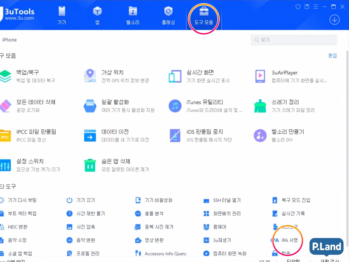Click 기기 끄기 power off option
The image size is (349, 262).
tap(85, 200)
